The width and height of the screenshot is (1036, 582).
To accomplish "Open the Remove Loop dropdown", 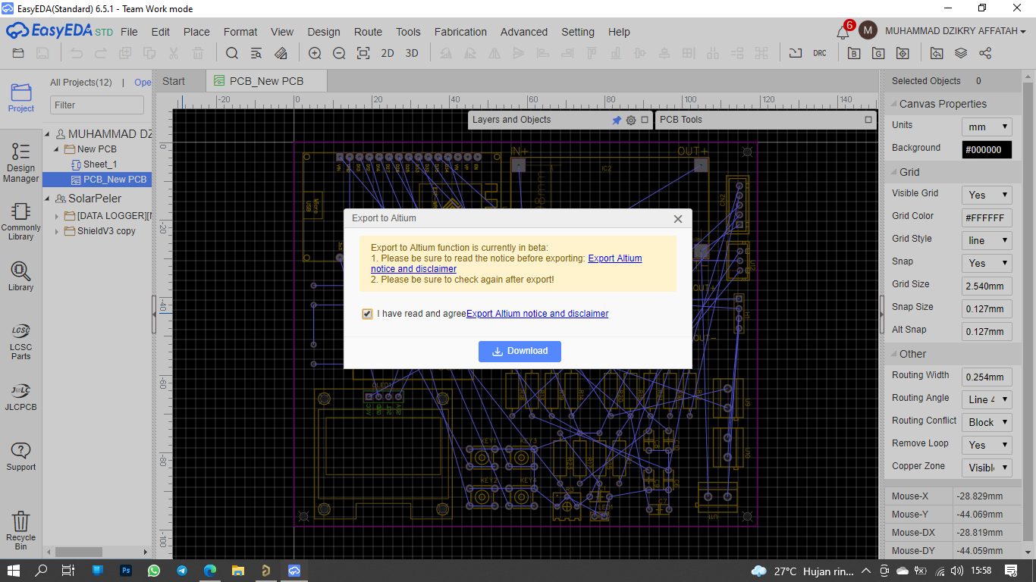I will click(x=987, y=445).
